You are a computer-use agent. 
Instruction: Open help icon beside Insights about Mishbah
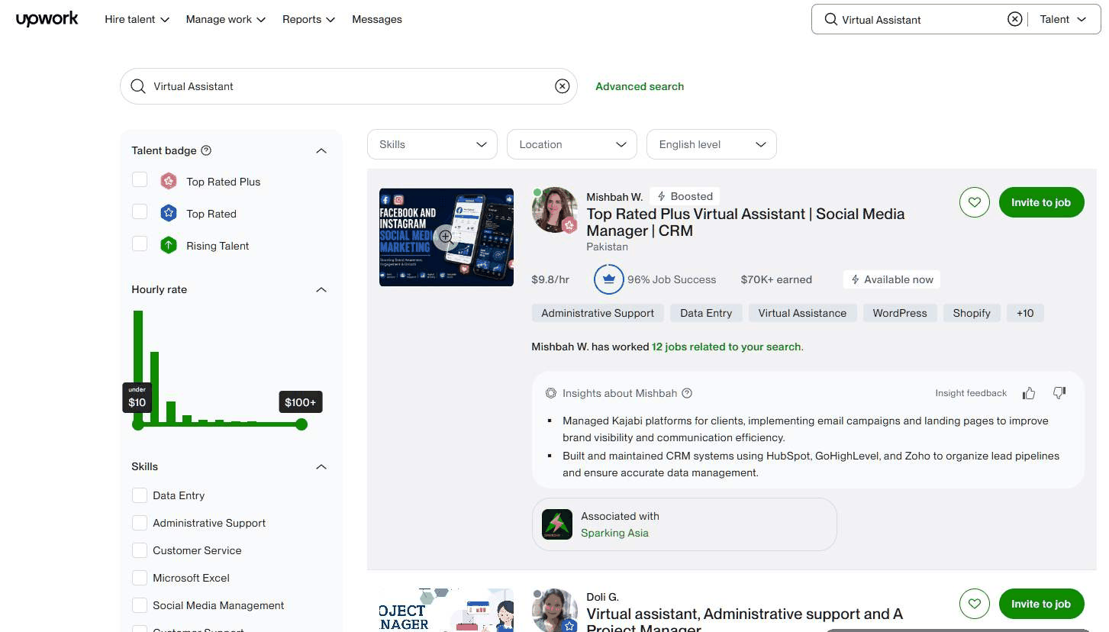click(x=687, y=393)
